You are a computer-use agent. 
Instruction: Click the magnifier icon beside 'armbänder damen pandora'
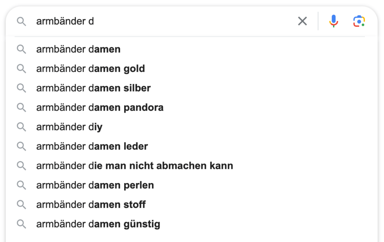point(21,107)
